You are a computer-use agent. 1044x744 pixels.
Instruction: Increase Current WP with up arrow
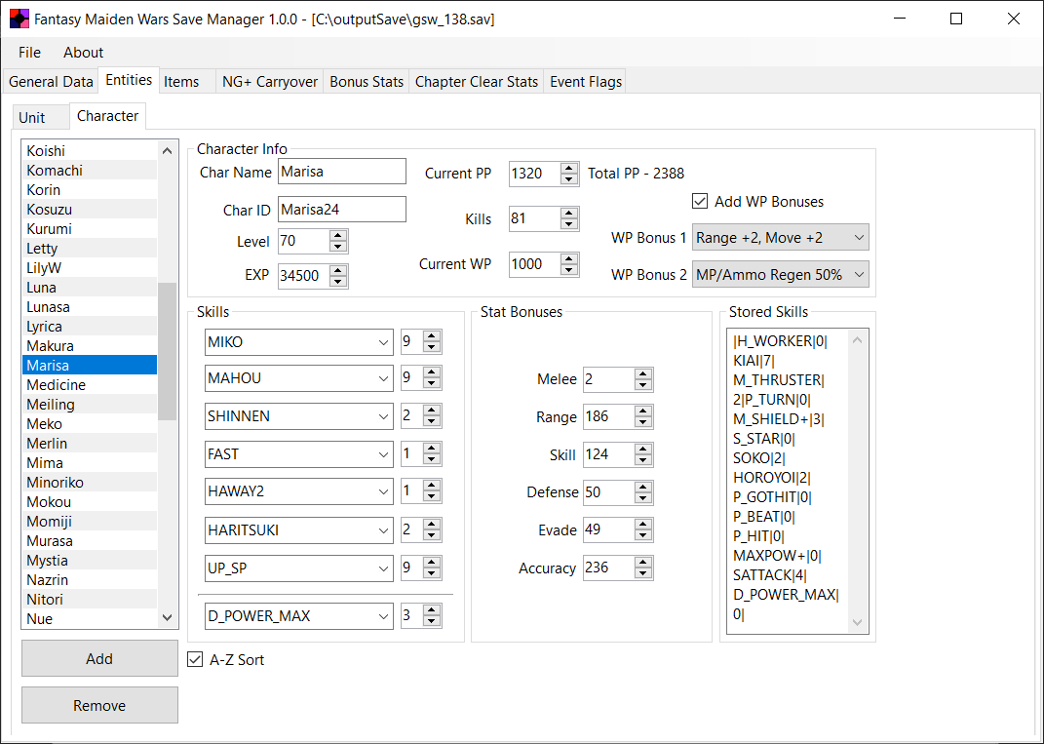[568, 259]
